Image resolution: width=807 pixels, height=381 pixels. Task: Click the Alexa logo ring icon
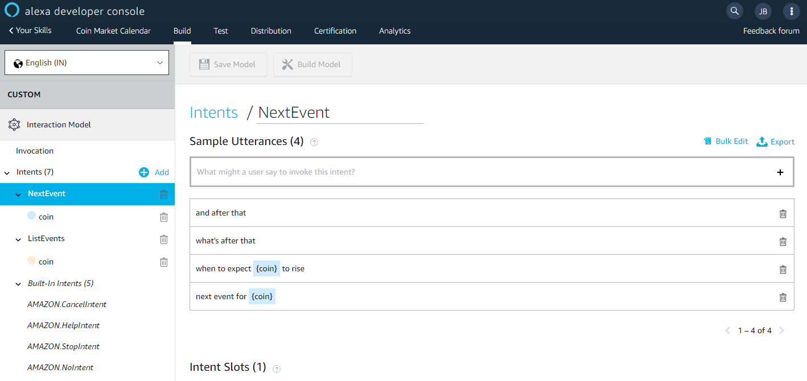click(x=12, y=11)
